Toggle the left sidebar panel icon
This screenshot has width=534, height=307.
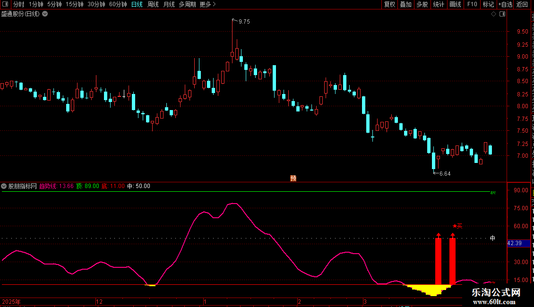click(x=6, y=5)
